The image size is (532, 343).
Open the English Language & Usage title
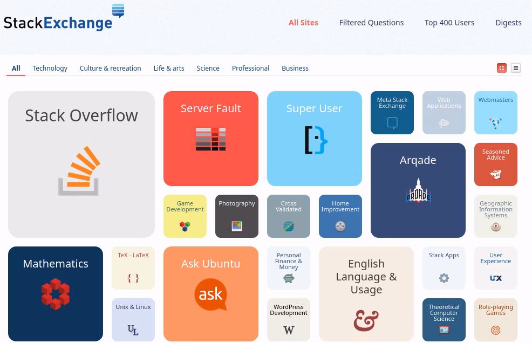pos(366,277)
